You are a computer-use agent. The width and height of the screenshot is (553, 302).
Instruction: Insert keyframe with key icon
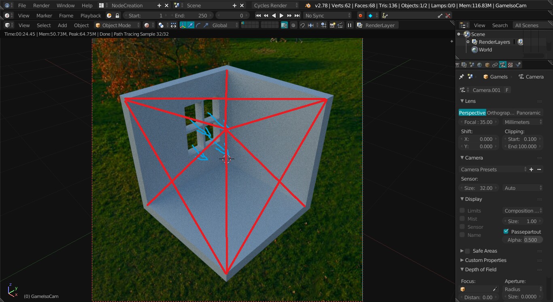[440, 15]
